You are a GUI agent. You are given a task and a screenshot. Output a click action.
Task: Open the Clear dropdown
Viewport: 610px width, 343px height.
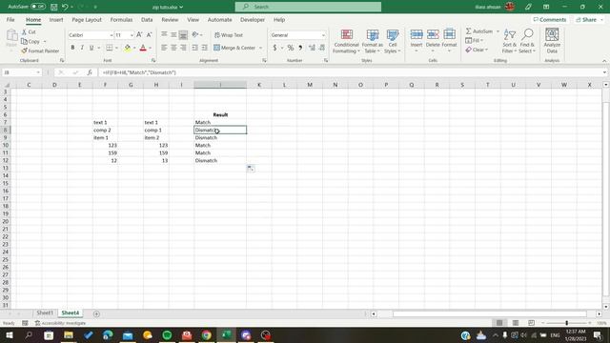[x=477, y=50]
